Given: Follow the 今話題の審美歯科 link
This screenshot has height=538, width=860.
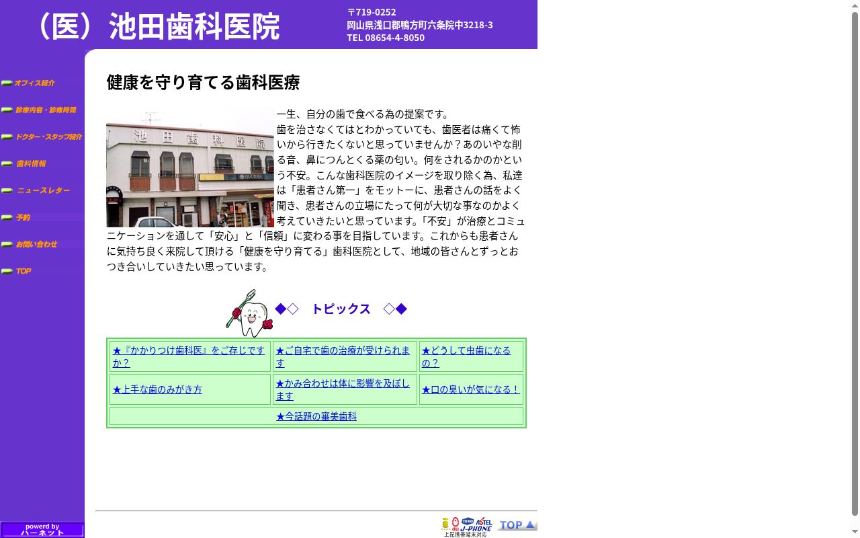Looking at the screenshot, I should click(x=316, y=416).
